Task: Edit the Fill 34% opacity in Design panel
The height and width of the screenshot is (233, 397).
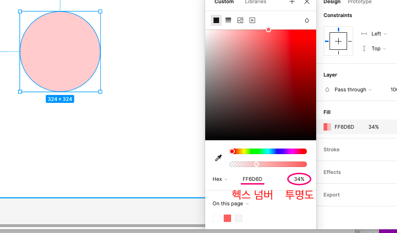Action: click(373, 127)
